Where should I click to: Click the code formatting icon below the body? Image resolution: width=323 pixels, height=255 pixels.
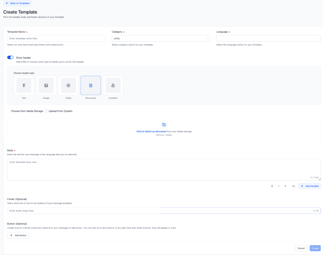pos(293,186)
